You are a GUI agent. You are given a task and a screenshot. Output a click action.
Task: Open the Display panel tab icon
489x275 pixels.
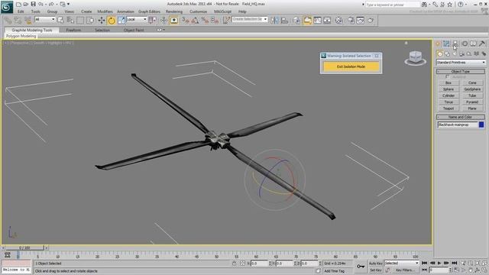(473, 44)
